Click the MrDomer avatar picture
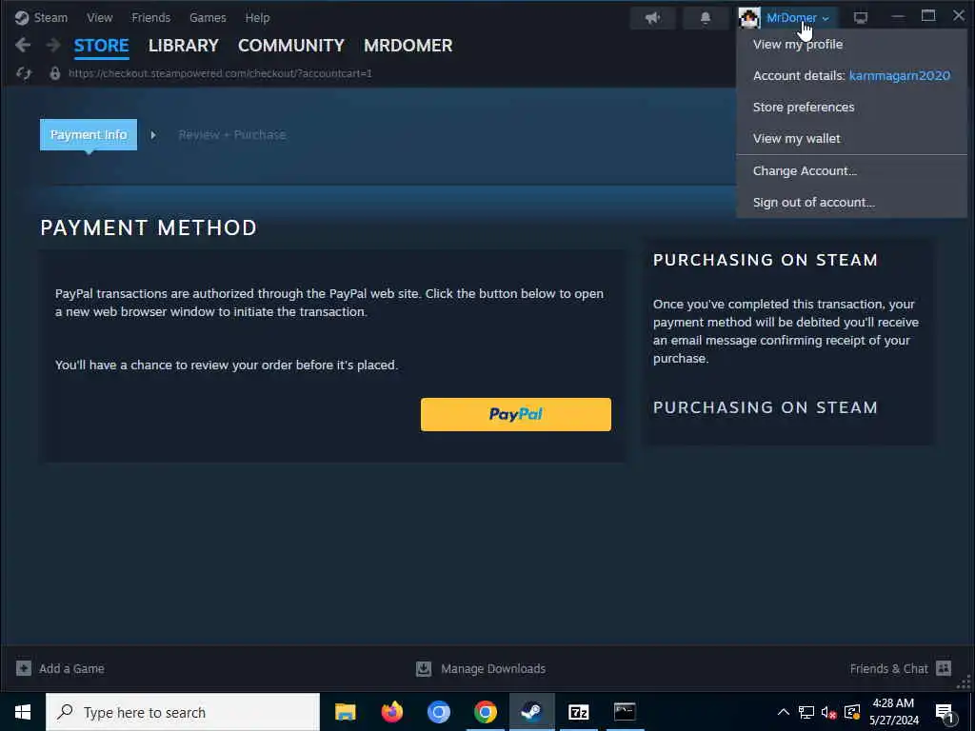The height and width of the screenshot is (731, 975). [x=749, y=17]
